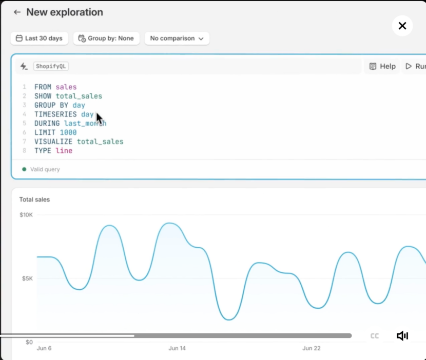Mute audio with the speaker icon

[x=402, y=335]
